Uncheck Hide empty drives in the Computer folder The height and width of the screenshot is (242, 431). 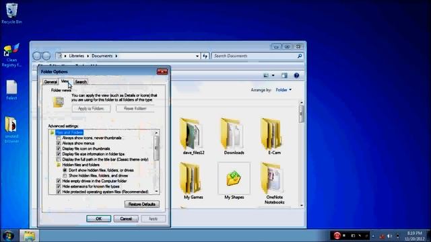[x=59, y=181]
